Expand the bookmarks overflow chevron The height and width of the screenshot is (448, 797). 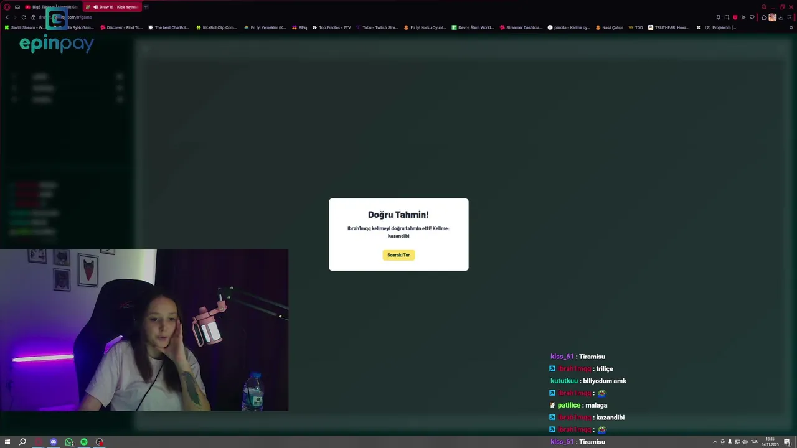791,27
